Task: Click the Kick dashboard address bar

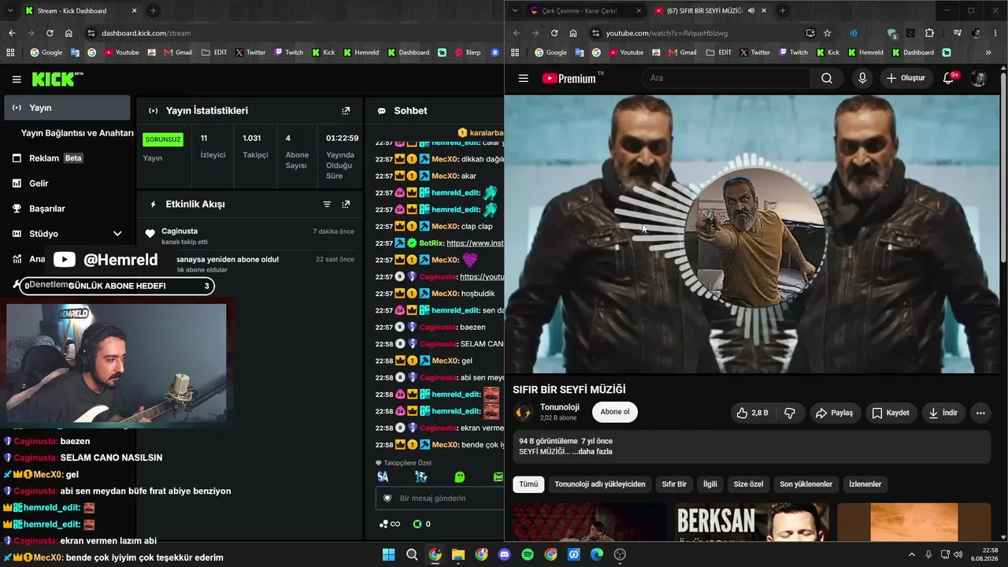Action: point(291,33)
